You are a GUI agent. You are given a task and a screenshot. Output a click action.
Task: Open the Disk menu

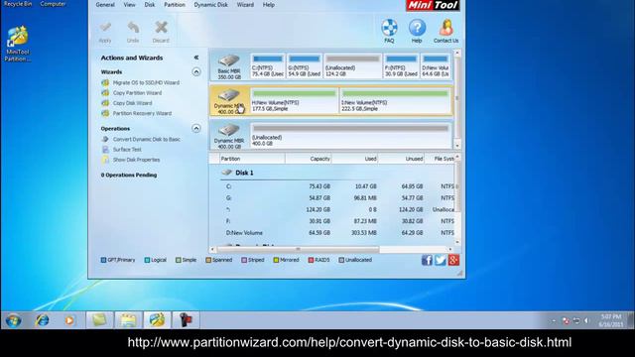point(150,5)
